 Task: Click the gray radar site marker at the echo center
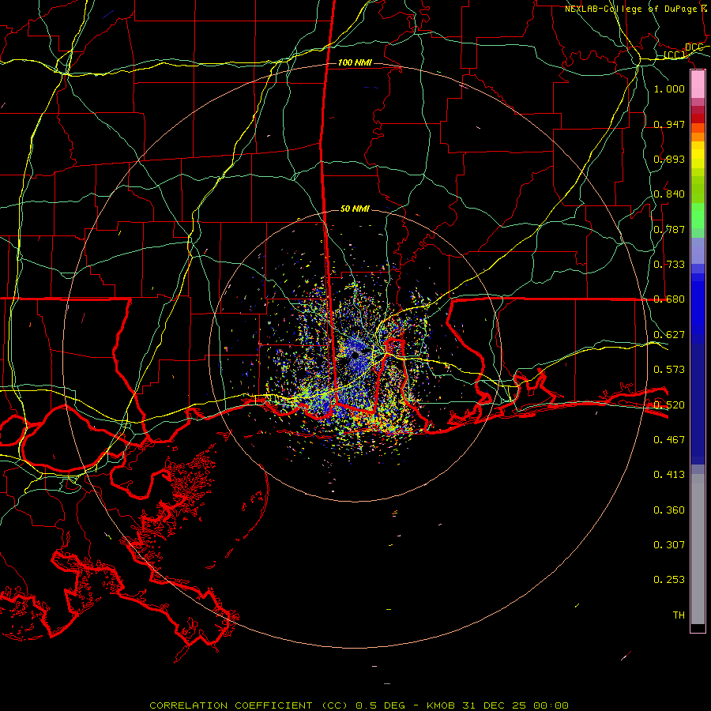point(355,354)
